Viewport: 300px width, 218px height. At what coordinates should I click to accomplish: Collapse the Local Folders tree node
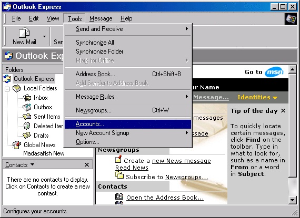[7, 89]
